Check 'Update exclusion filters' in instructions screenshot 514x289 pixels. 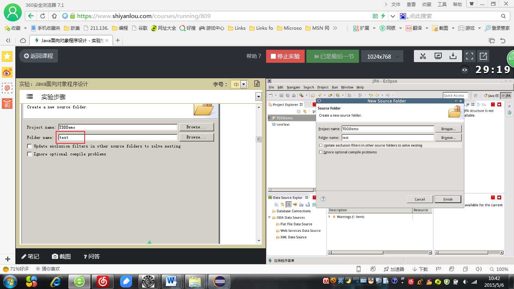(29, 146)
